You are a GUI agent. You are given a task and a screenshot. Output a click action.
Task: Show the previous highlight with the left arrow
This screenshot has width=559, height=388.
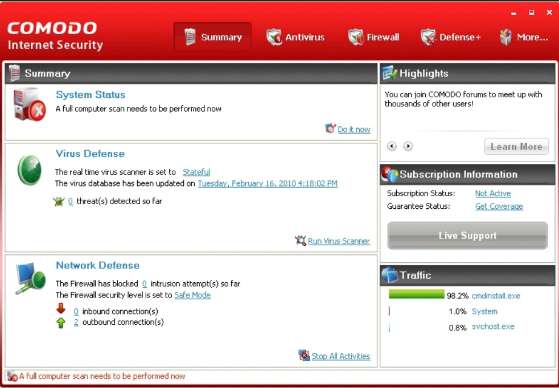click(392, 146)
